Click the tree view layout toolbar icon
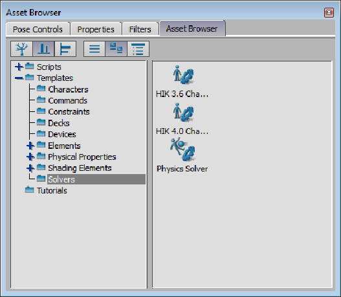Image resolution: width=341 pixels, height=297 pixels. pos(21,49)
